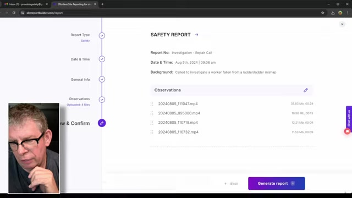The image size is (352, 198).
Task: Select file 20240805_110718.mp4
Action: (x=178, y=123)
